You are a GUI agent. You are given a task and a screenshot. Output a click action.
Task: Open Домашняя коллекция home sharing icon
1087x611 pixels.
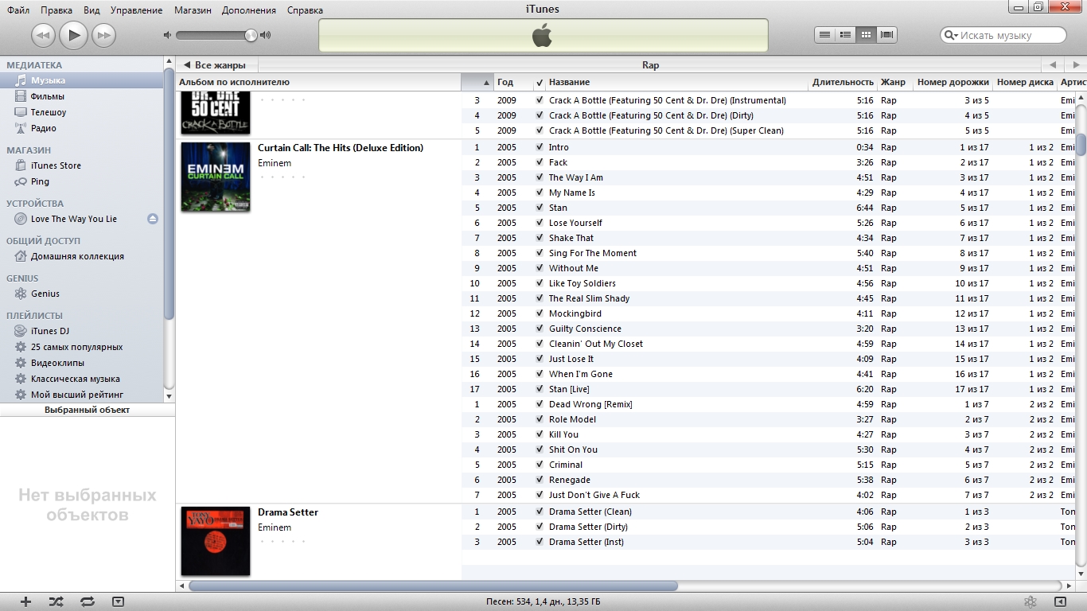click(x=21, y=256)
